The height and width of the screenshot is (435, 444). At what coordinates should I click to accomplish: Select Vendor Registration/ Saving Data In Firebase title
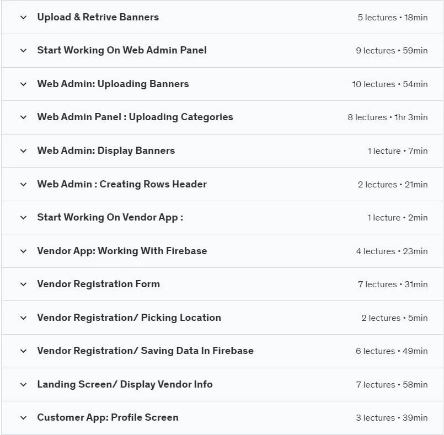point(145,351)
